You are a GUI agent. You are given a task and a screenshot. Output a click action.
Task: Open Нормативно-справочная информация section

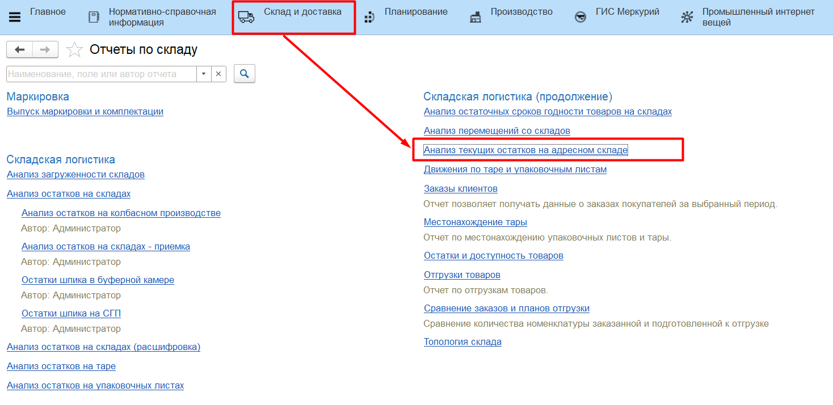coord(162,17)
